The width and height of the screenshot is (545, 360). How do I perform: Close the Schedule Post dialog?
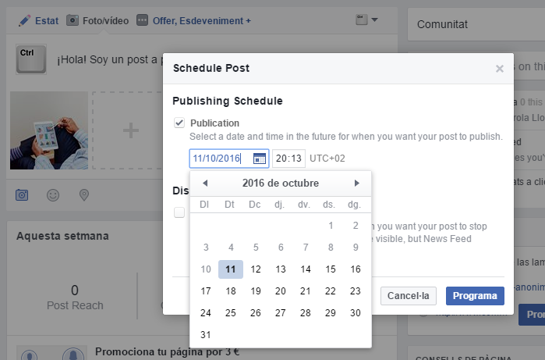500,69
